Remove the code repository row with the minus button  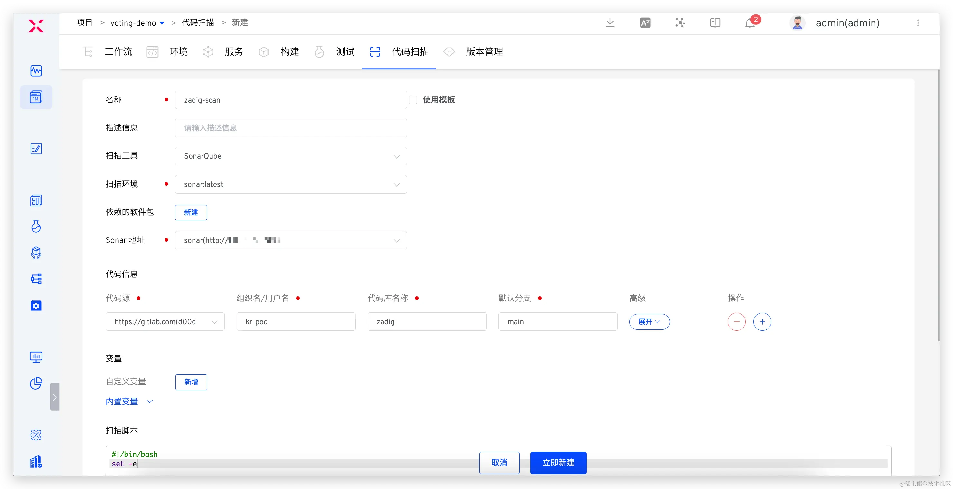tap(736, 322)
